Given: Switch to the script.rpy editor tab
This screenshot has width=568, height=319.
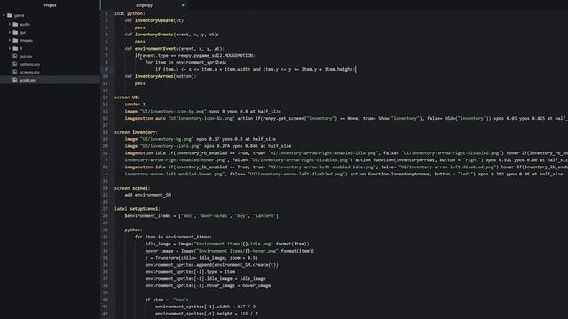Looking at the screenshot, I should point(144,5).
